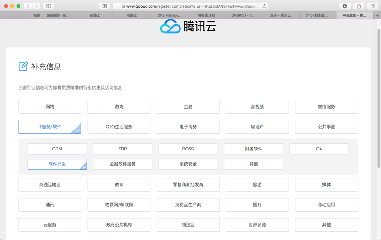This screenshot has width=381, height=240.
Task: Choose the ERP sub-category
Action: (123, 149)
